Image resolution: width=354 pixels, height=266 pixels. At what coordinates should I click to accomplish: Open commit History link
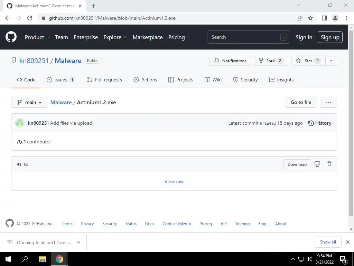pos(320,123)
